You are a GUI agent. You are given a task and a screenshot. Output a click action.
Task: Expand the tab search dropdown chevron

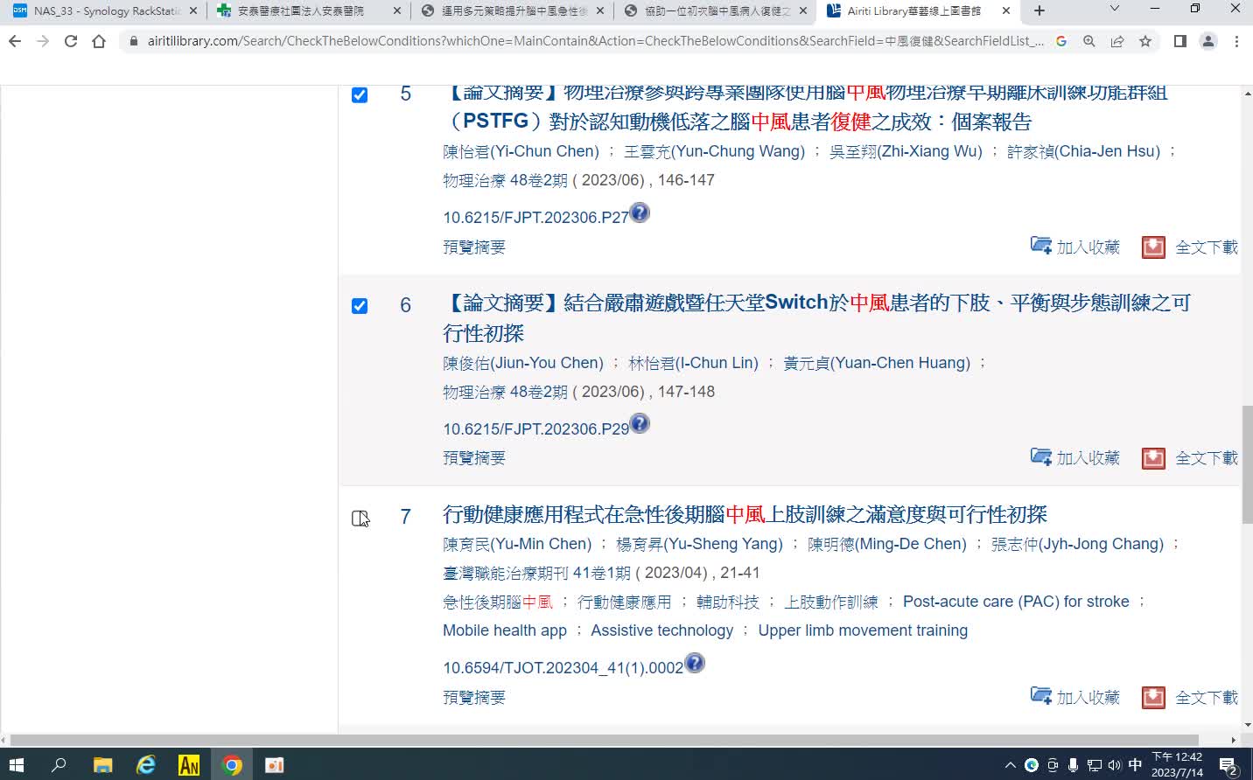(x=1114, y=9)
